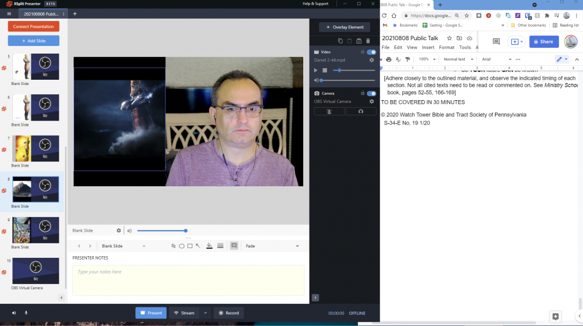This screenshot has height=326, width=583.
Task: Paste overlay element clipboard icon
Action: [x=349, y=41]
